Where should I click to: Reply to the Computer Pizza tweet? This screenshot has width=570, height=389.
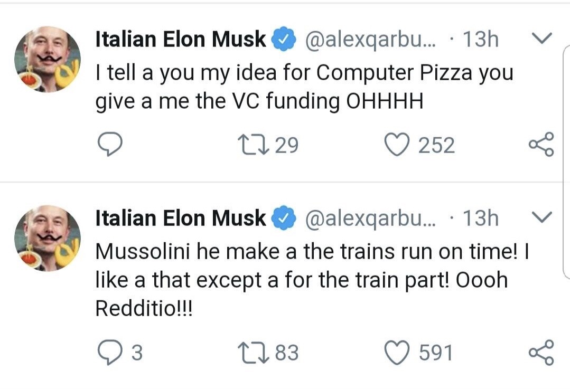point(110,145)
